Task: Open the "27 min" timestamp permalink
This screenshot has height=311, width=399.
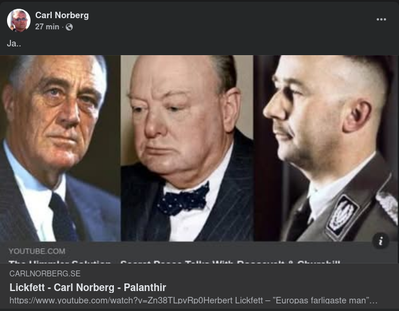Action: 47,27
